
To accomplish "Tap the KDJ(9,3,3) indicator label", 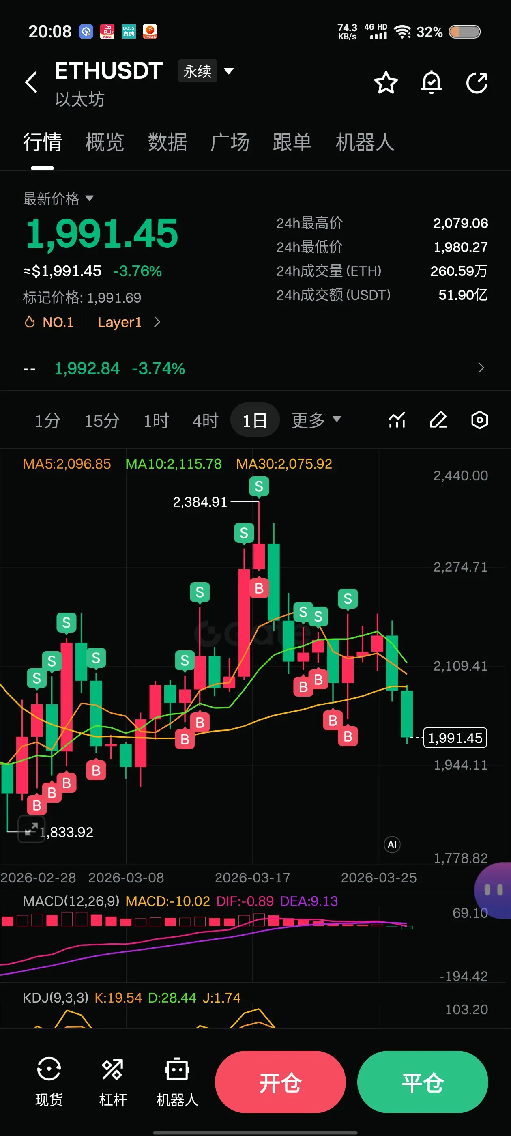I will pyautogui.click(x=56, y=998).
